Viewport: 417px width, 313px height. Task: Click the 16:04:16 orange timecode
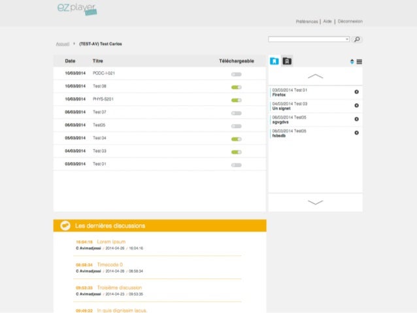point(84,242)
